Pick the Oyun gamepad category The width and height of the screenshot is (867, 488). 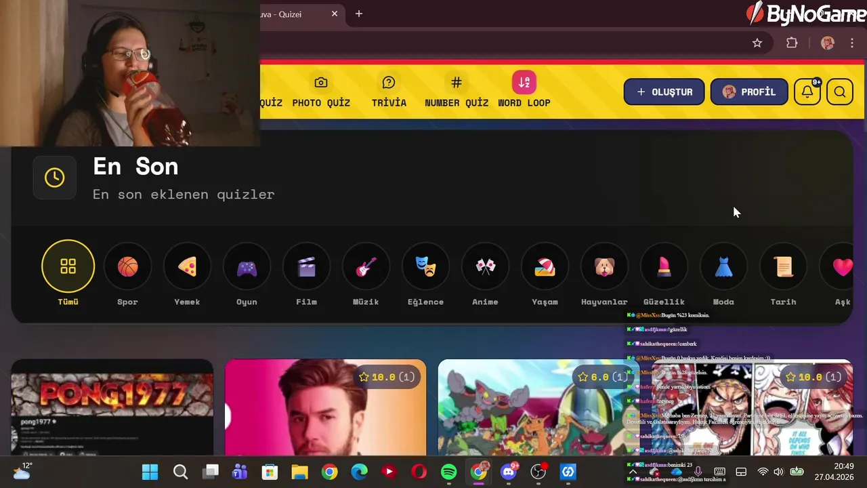point(247,266)
